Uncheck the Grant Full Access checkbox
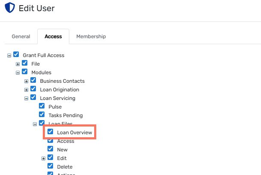 click(16, 55)
